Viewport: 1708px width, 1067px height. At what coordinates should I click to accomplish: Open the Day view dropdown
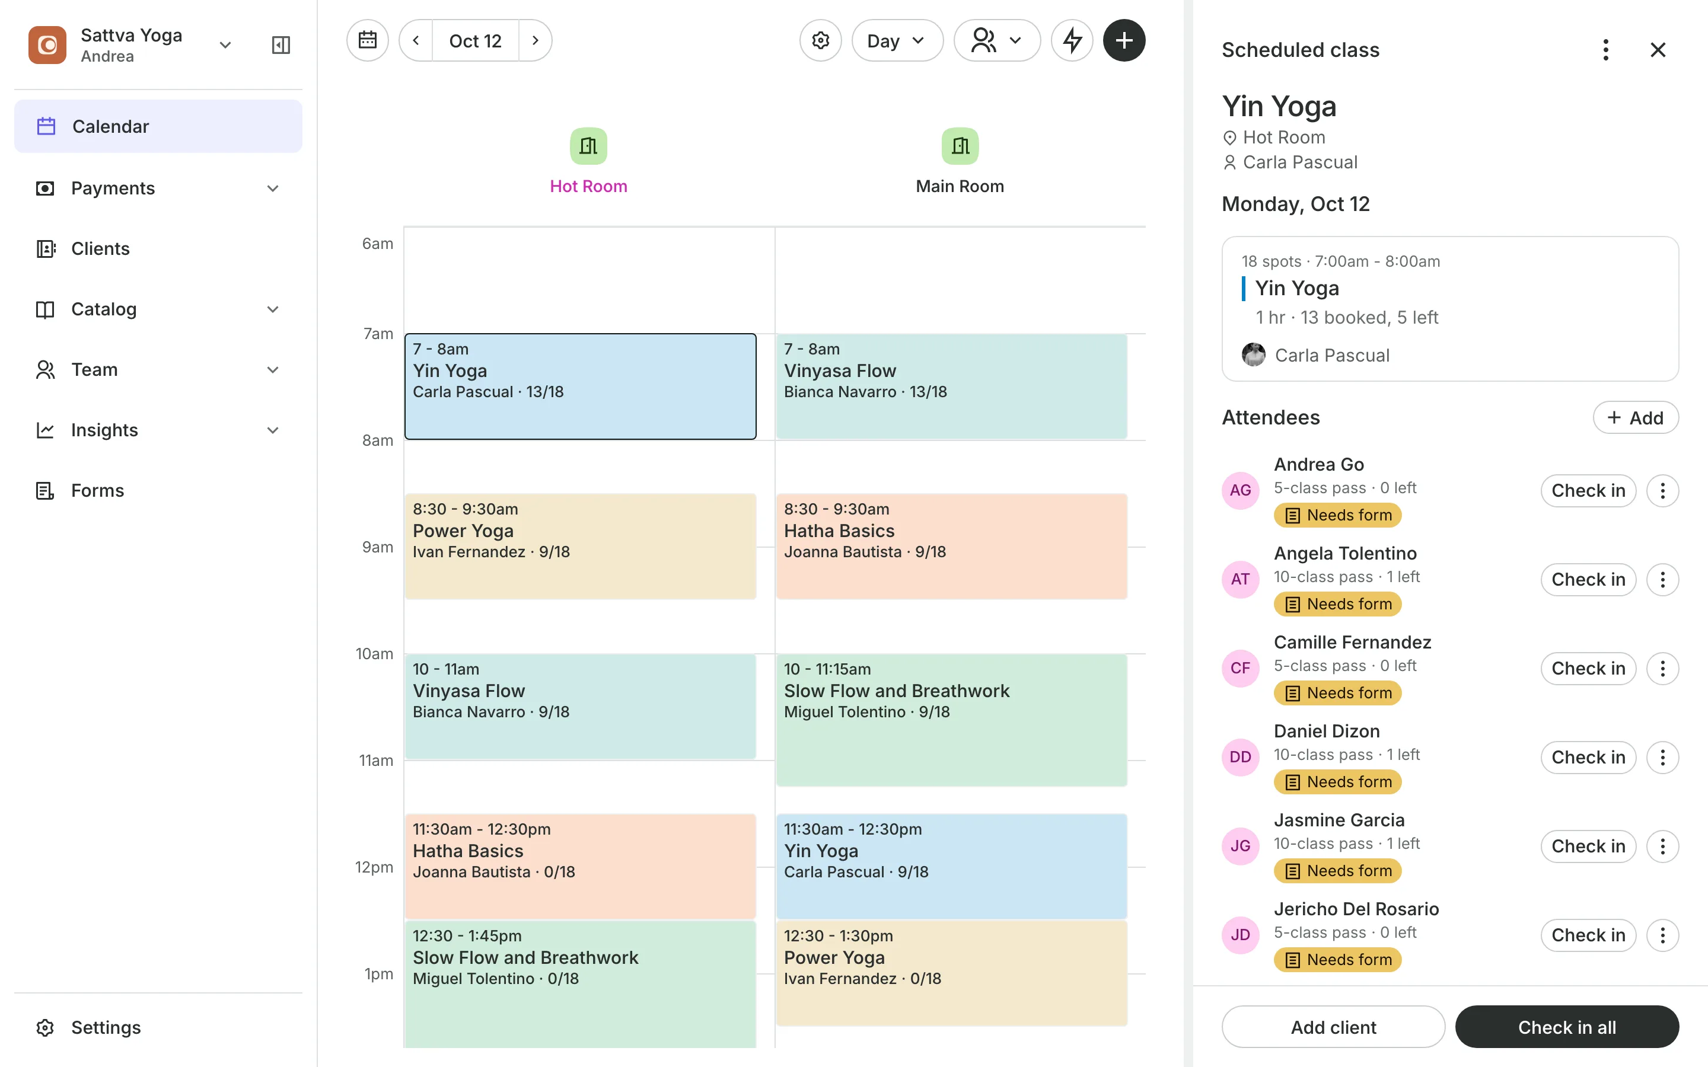[x=897, y=40]
